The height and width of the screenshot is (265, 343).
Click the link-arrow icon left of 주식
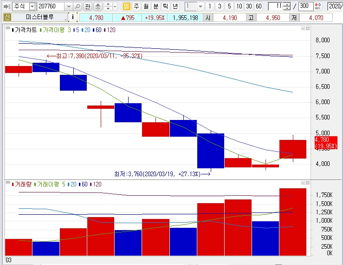point(7,7)
